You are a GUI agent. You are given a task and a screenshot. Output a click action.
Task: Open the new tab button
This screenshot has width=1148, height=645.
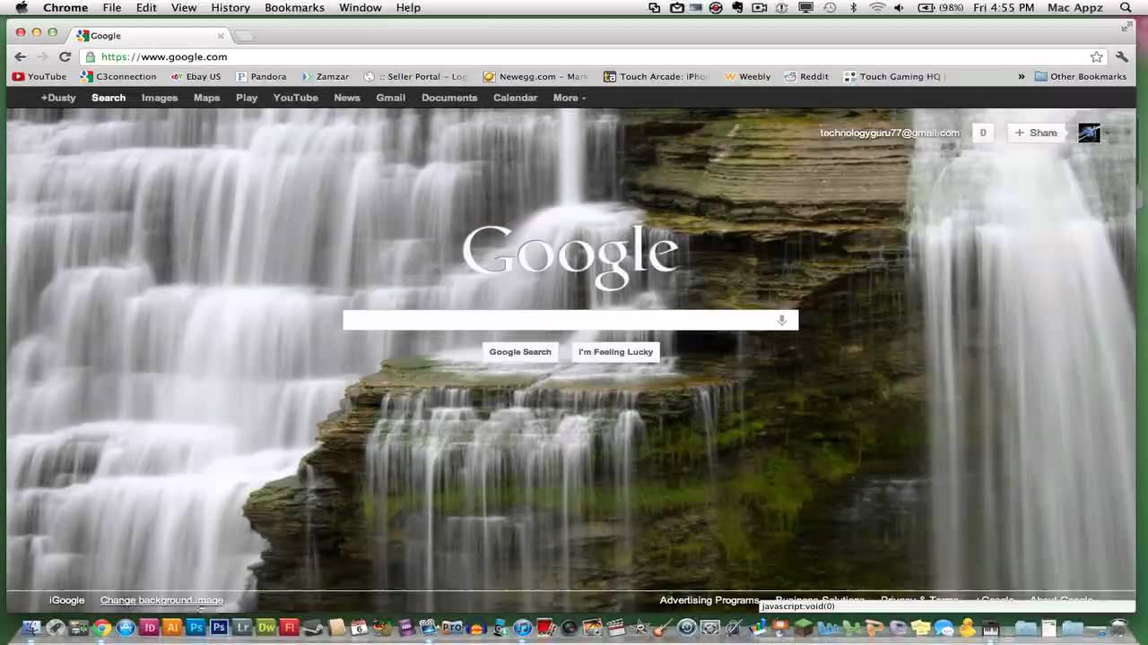click(x=244, y=36)
